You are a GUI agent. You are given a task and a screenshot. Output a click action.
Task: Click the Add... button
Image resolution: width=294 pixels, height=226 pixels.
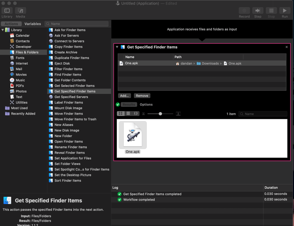coord(124,96)
